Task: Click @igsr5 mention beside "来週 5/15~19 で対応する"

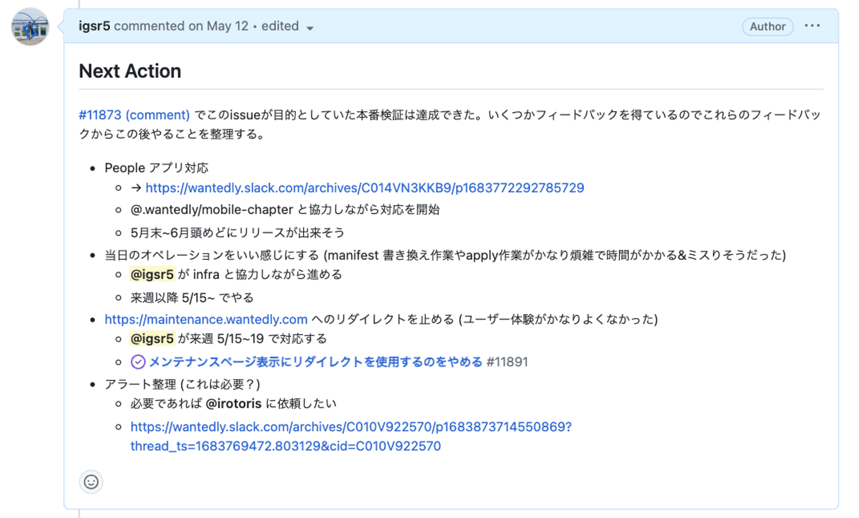Action: [152, 339]
